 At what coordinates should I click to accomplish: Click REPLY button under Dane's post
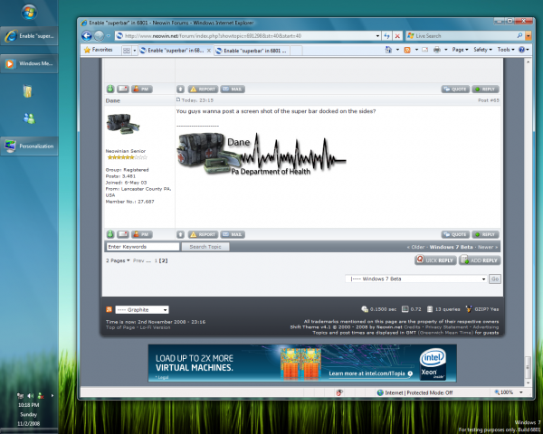point(485,235)
